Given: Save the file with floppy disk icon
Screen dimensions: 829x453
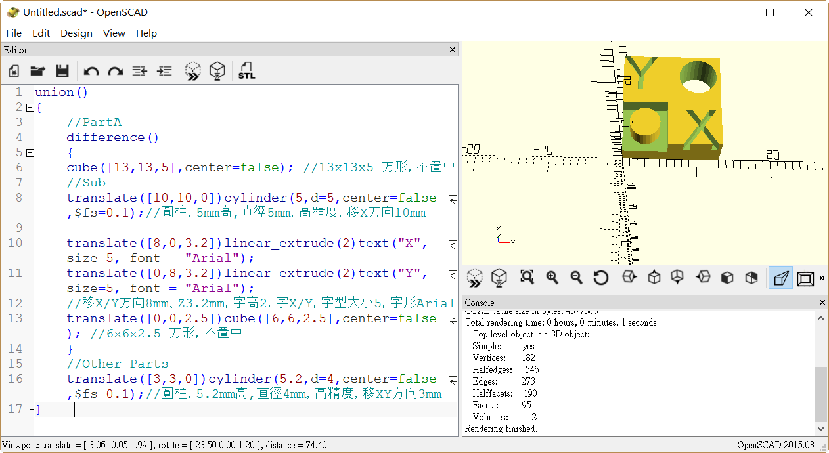Looking at the screenshot, I should (x=62, y=71).
